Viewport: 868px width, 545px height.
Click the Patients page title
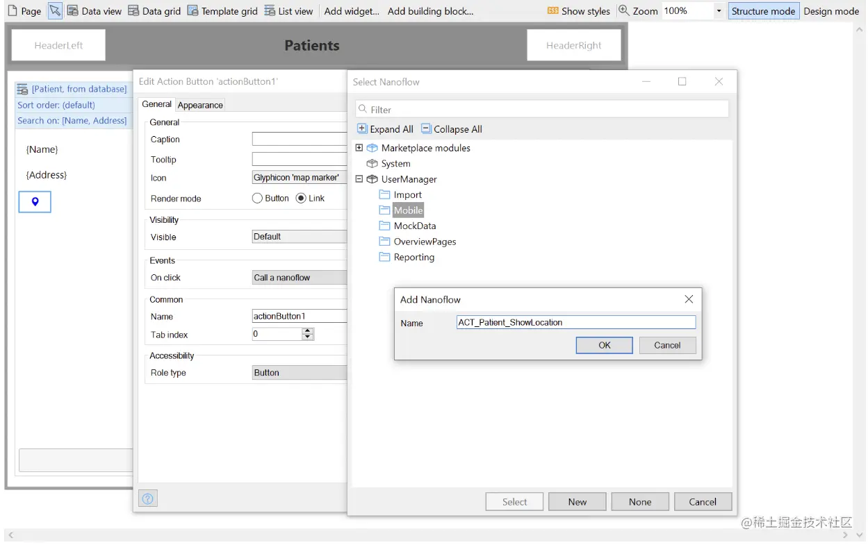(312, 45)
